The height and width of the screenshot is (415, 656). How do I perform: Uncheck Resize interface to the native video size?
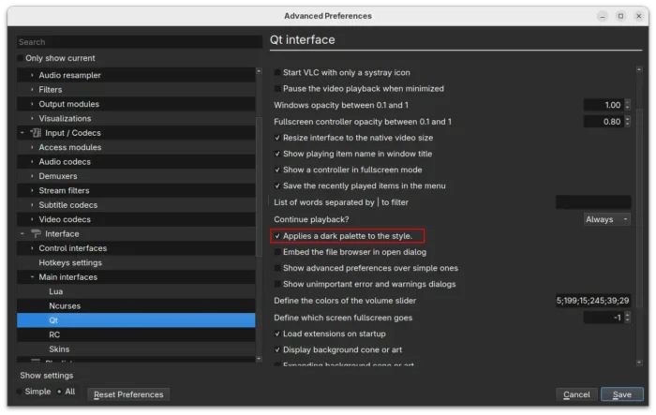pos(277,138)
